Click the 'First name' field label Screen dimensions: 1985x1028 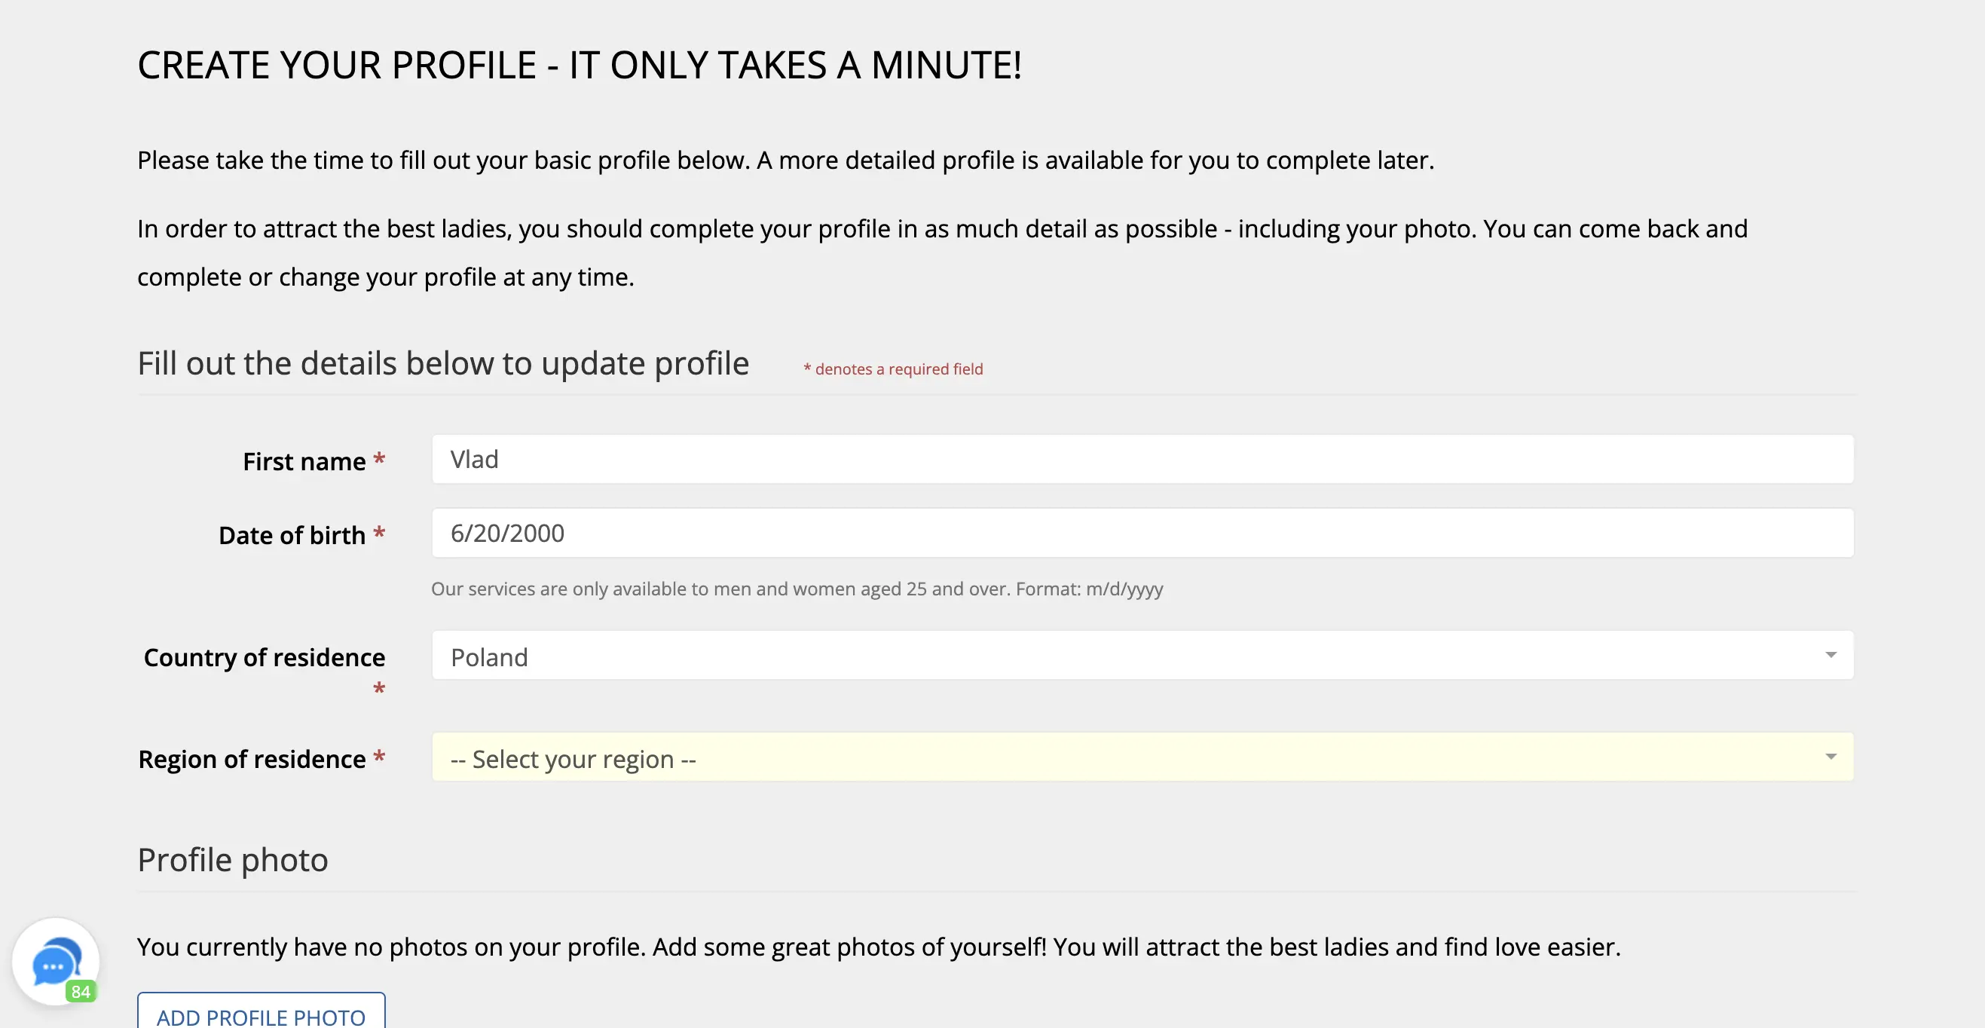pos(304,461)
